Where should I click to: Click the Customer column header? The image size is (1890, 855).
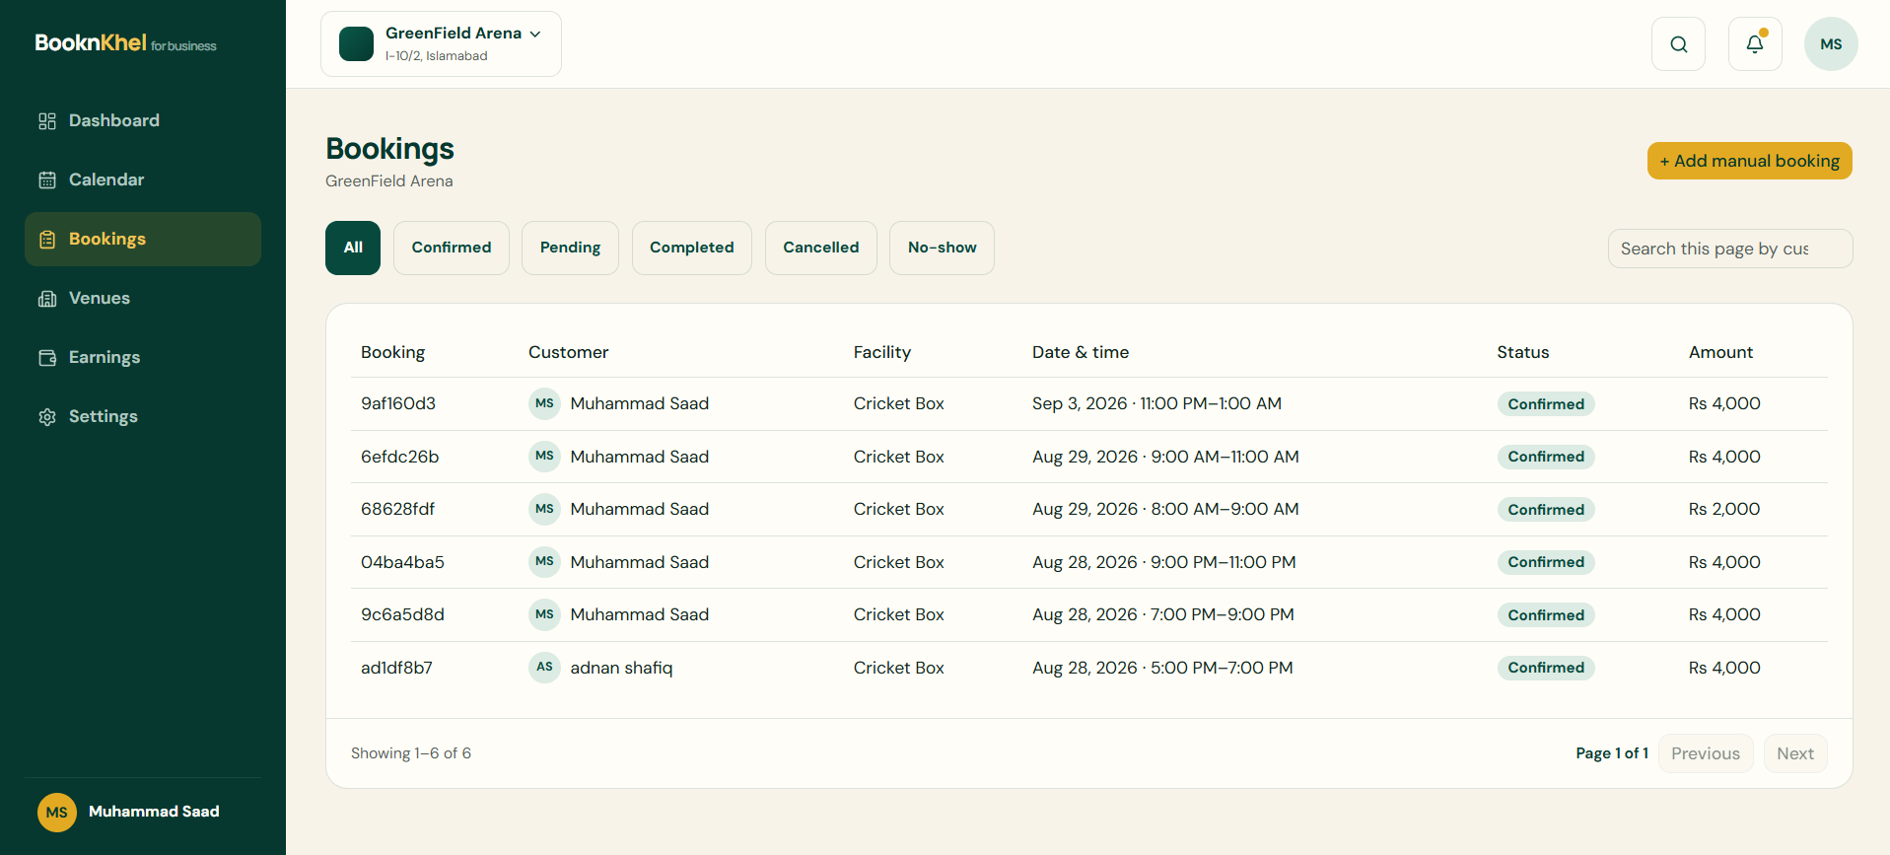tap(568, 352)
